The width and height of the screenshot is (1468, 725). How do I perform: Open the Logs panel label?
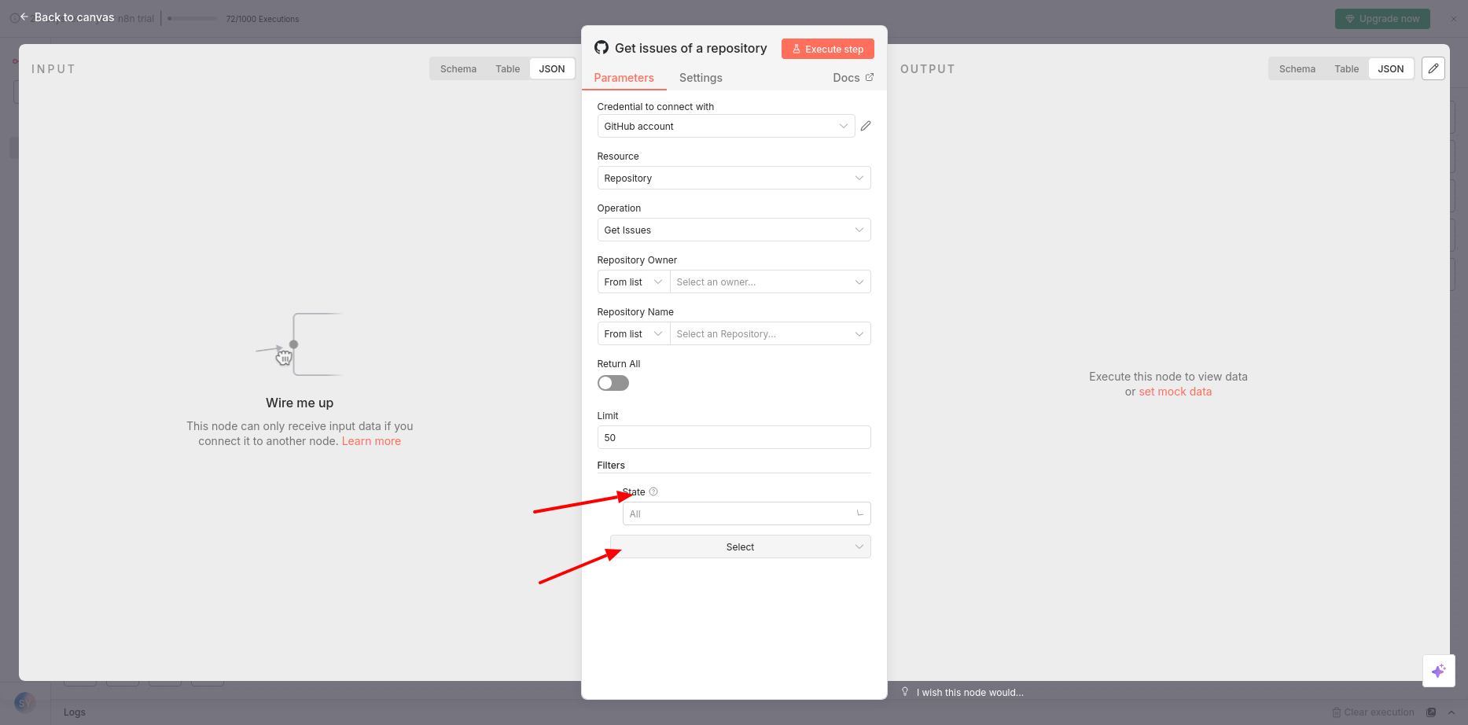pyautogui.click(x=75, y=712)
